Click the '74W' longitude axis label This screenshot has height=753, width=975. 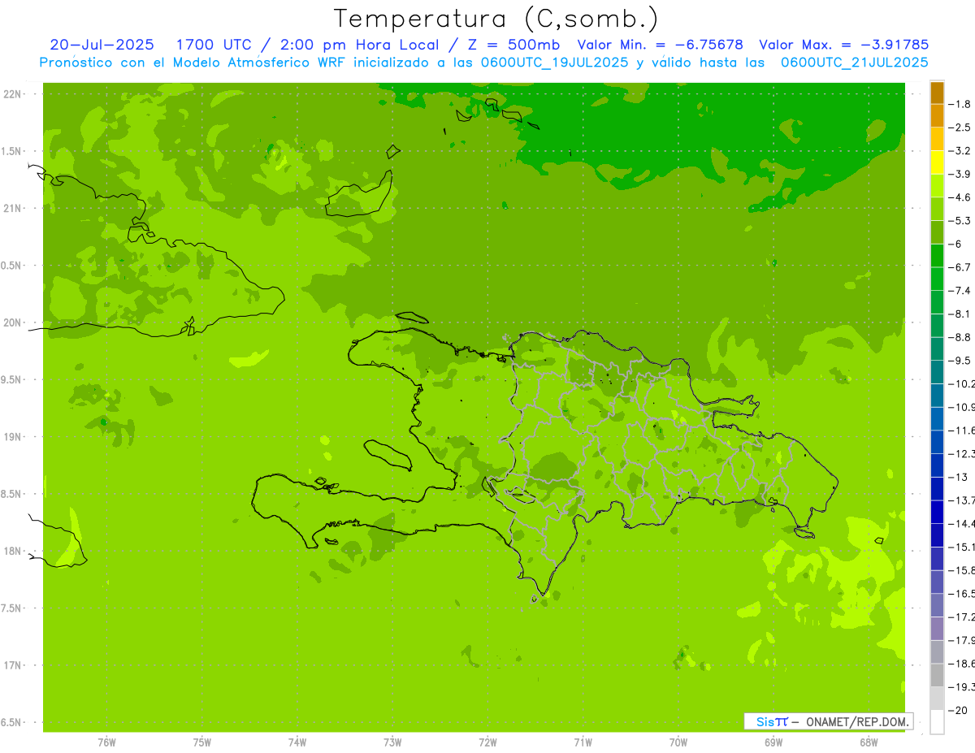click(x=297, y=742)
